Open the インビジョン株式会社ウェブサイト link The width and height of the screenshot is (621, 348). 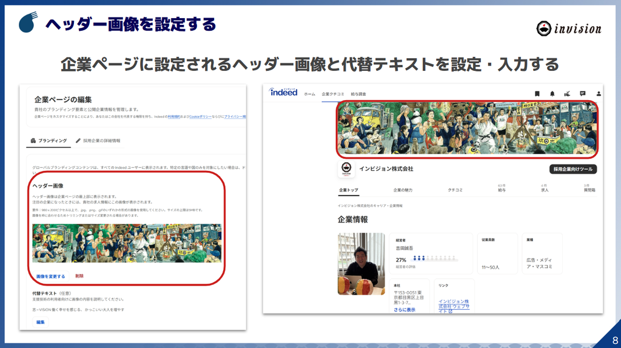454,306
